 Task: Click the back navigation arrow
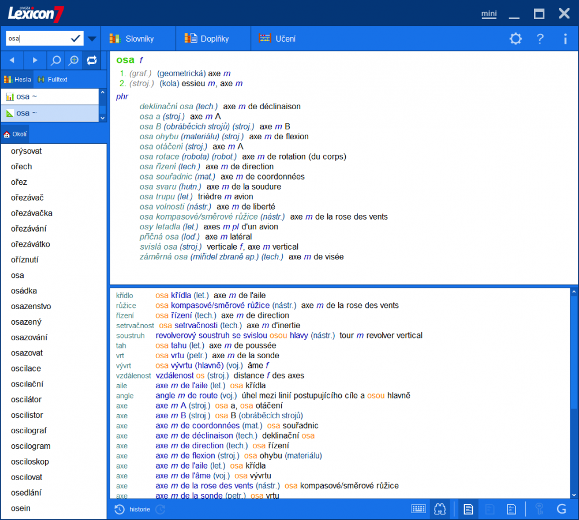tap(12, 60)
